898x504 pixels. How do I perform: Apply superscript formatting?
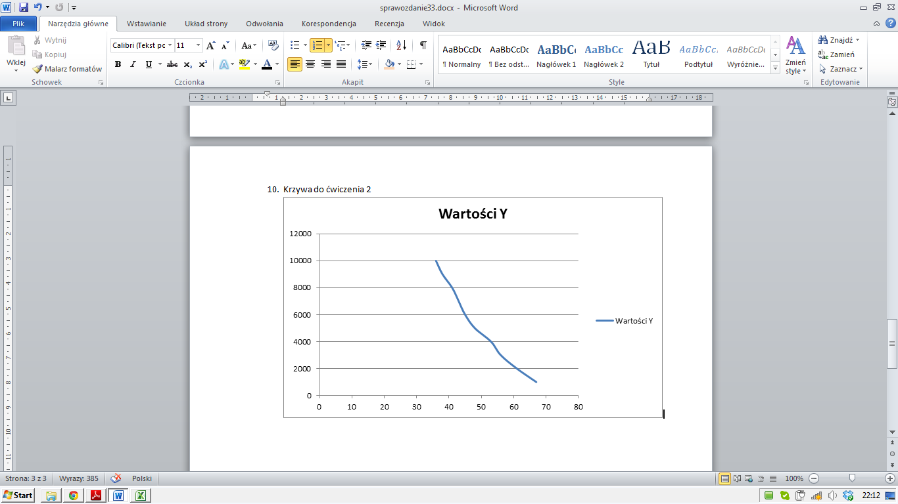click(x=203, y=64)
